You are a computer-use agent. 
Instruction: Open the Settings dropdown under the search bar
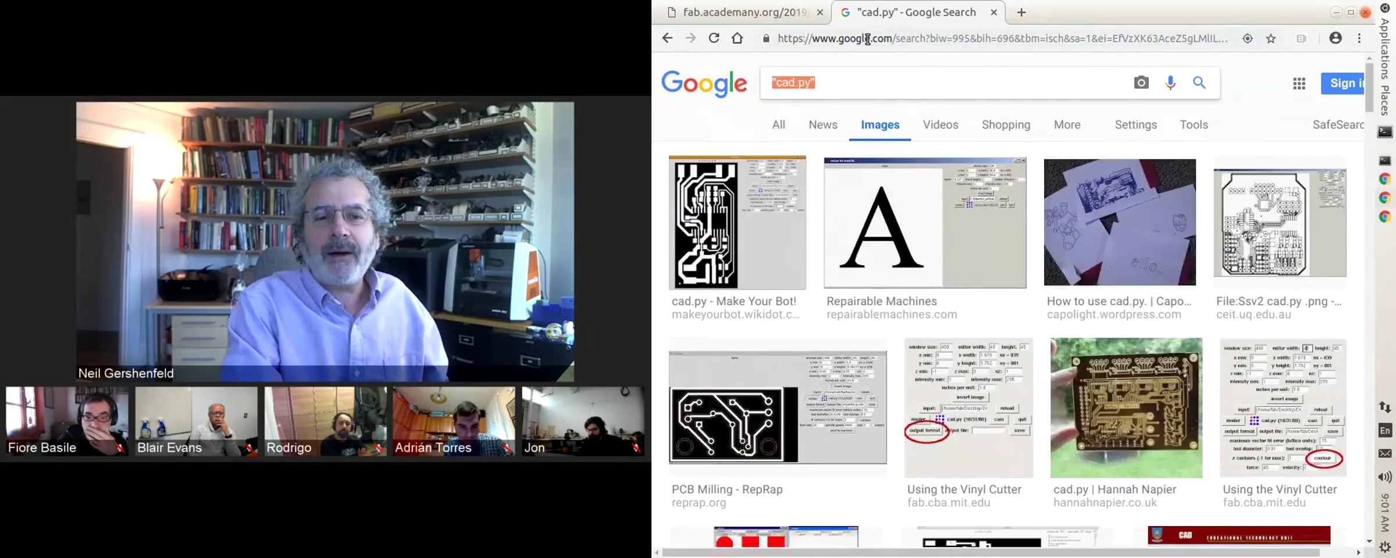click(1135, 124)
